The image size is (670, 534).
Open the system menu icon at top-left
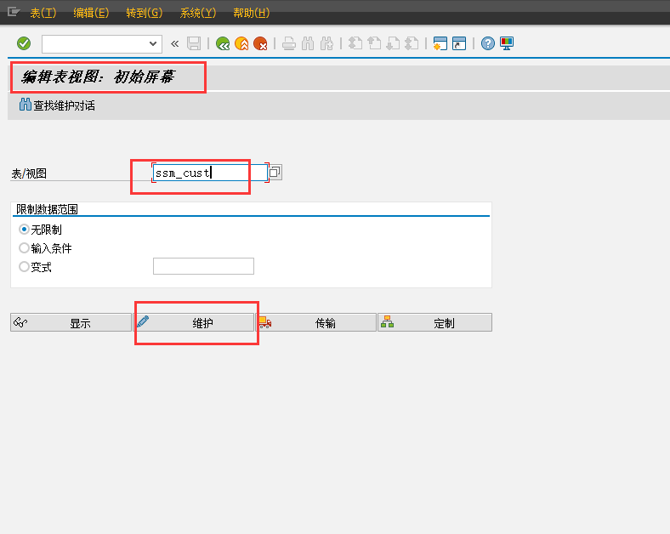click(14, 12)
